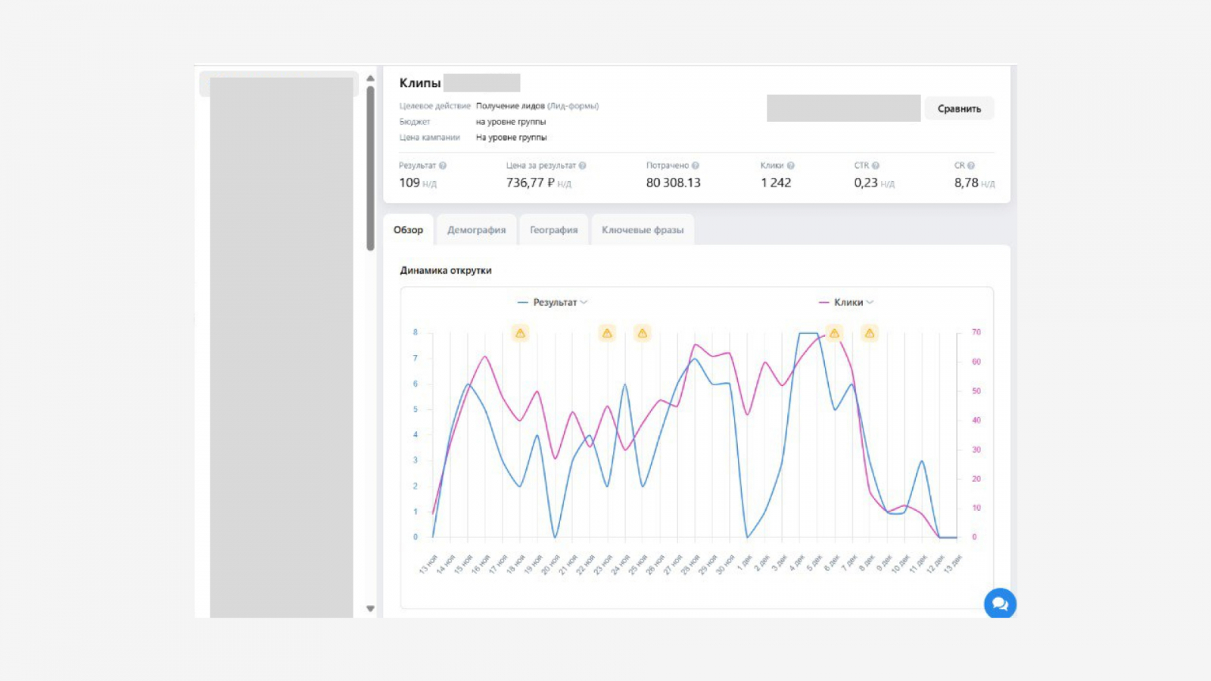
Task: Click help icon next to CR
Action: pos(971,166)
